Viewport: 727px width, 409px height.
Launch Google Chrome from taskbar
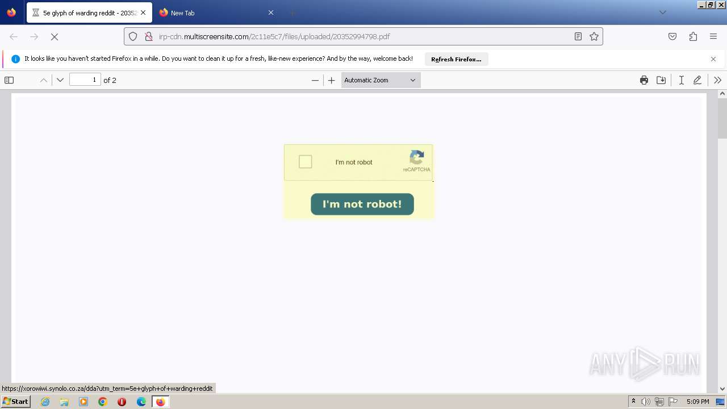coord(103,402)
